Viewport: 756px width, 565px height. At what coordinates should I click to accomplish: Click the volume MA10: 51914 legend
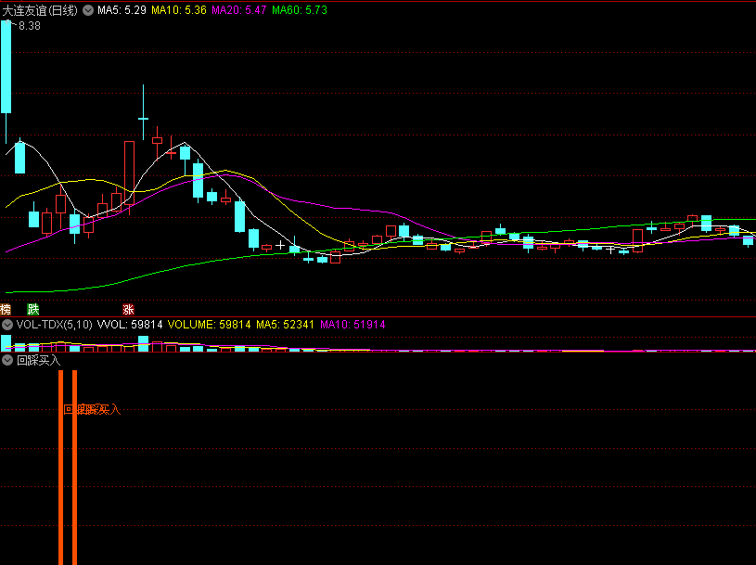[x=352, y=325]
